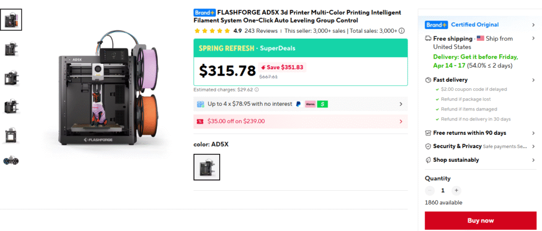Select the AD5X color option swatch
542x231 pixels.
[206, 167]
